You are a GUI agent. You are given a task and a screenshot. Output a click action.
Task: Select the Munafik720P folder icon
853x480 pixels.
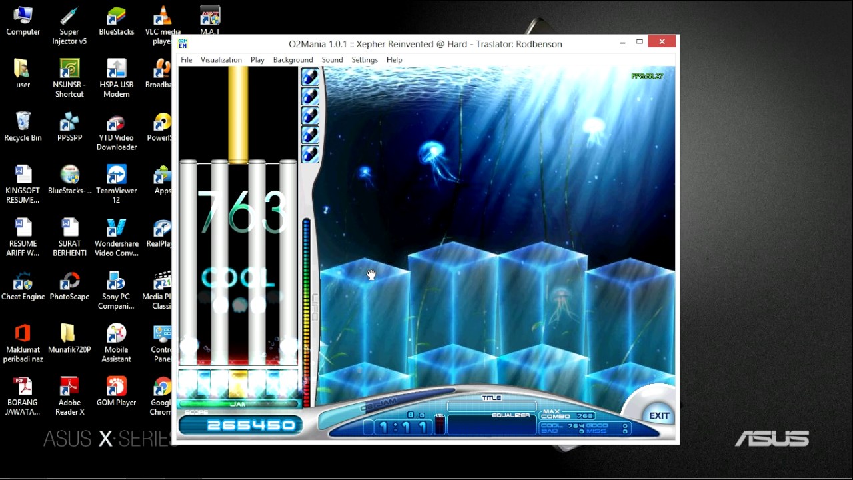click(x=69, y=338)
